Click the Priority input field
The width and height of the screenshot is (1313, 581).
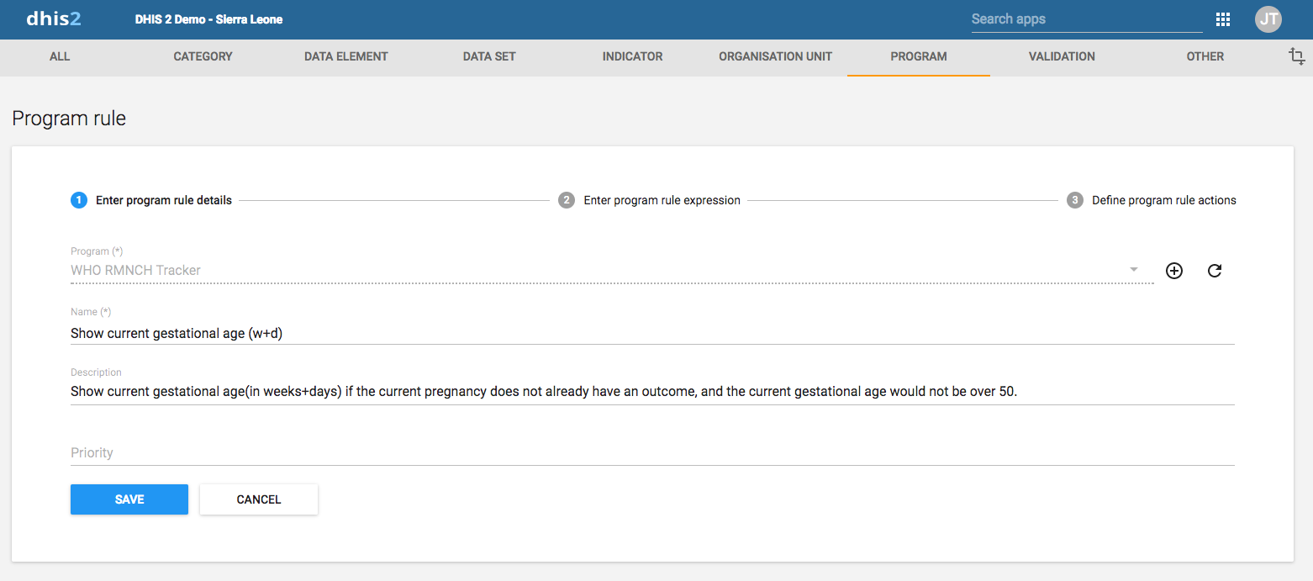click(652, 452)
